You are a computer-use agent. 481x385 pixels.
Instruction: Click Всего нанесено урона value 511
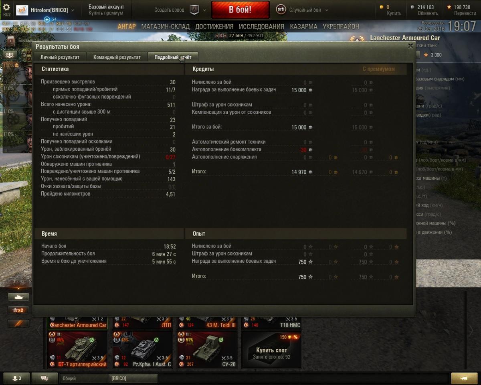[171, 104]
